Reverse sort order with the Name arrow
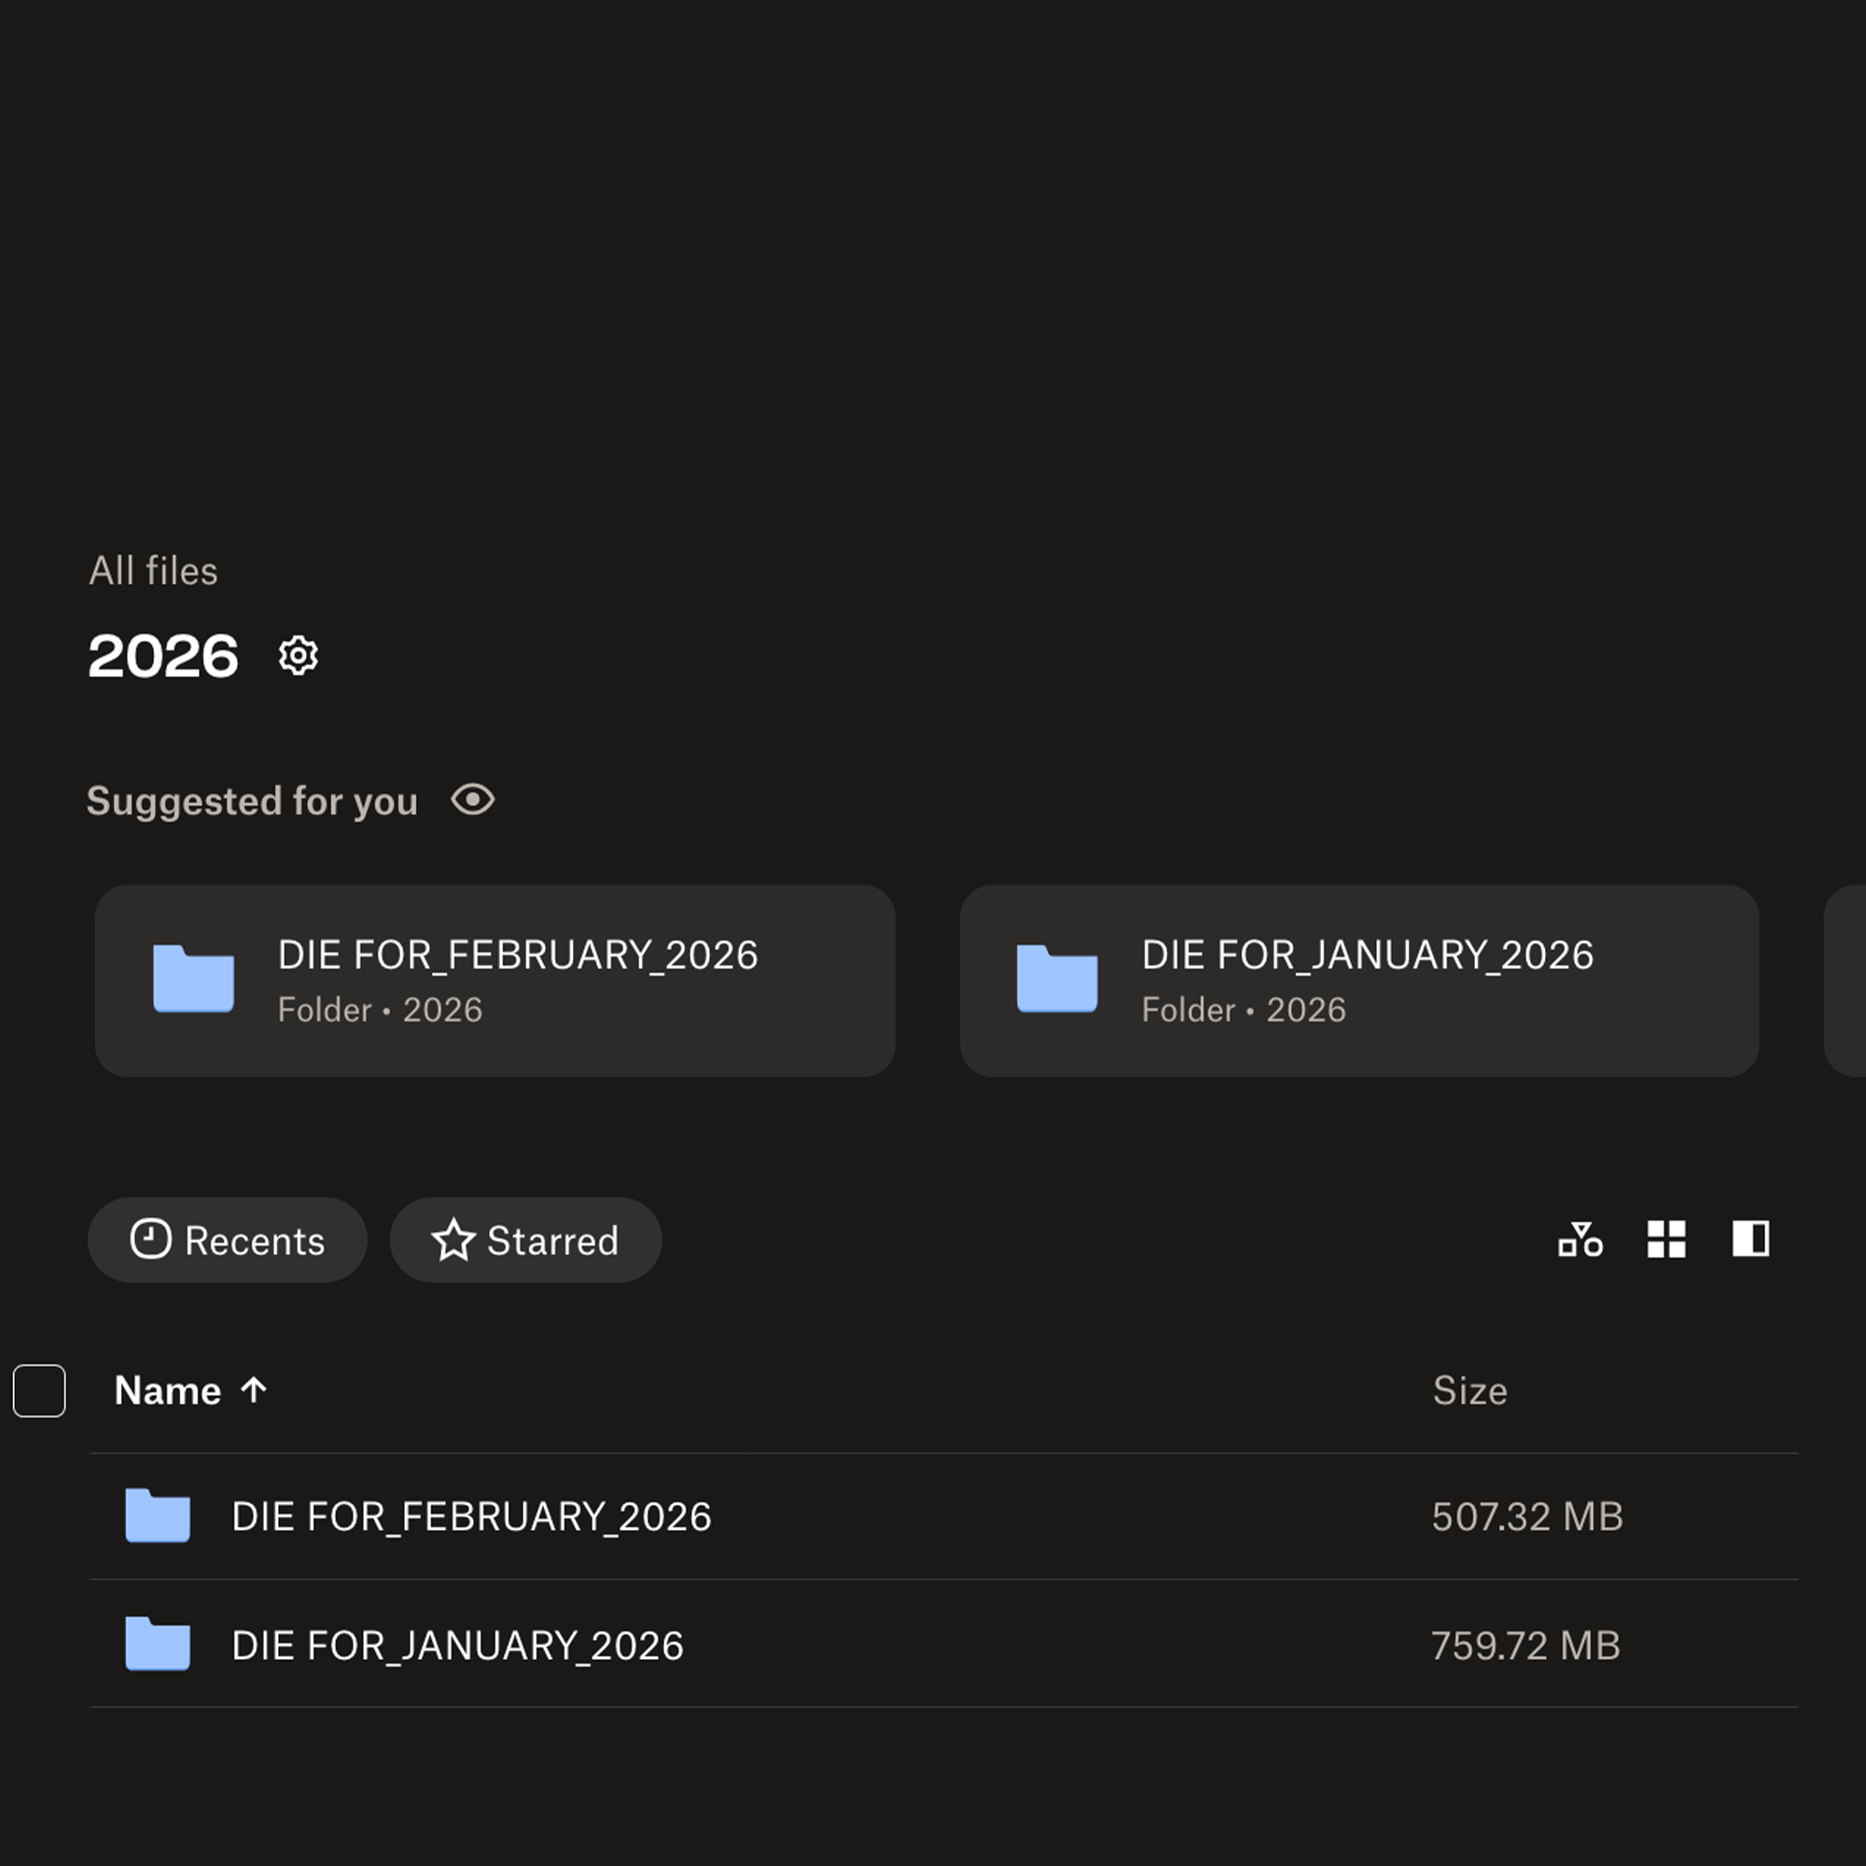This screenshot has height=1866, width=1866. pyautogui.click(x=254, y=1391)
